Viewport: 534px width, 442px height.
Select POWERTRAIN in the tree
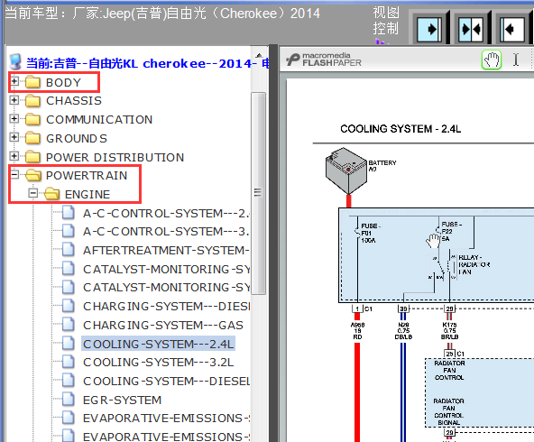tap(87, 176)
